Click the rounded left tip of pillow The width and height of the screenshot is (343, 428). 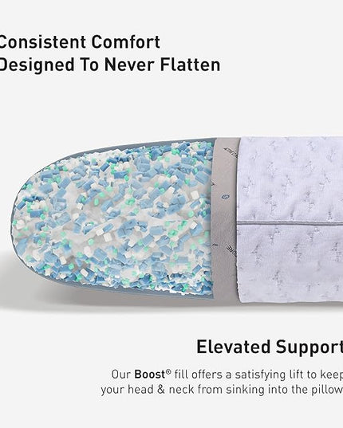click(21, 220)
